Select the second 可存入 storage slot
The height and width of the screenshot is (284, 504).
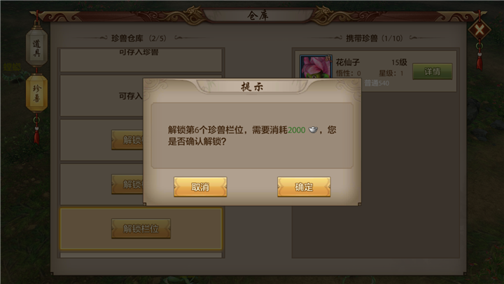pyautogui.click(x=101, y=96)
